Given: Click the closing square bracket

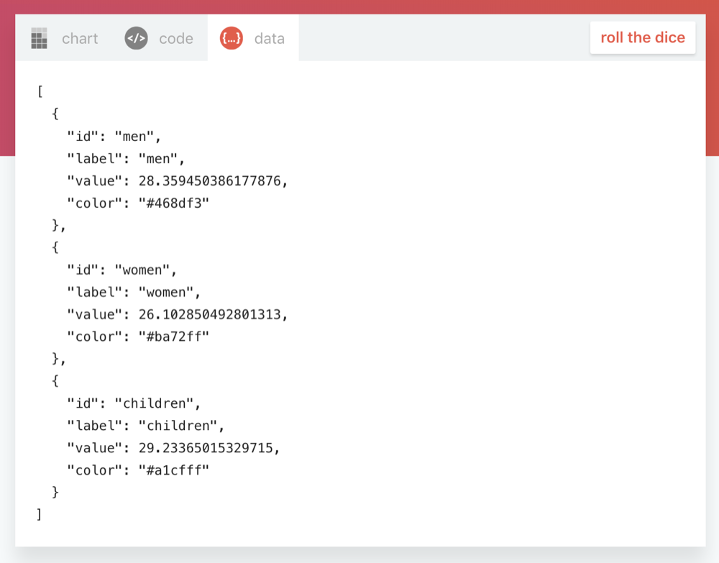Looking at the screenshot, I should point(40,514).
